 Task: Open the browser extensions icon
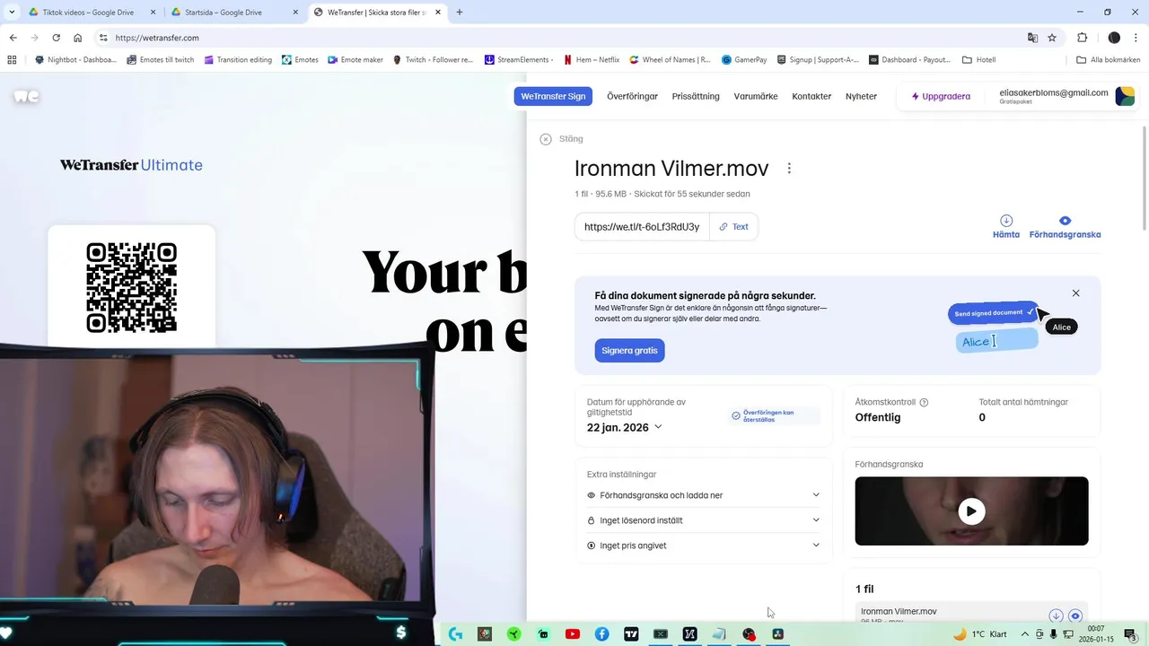click(x=1082, y=38)
